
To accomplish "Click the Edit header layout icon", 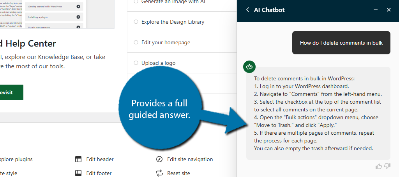I will pyautogui.click(x=78, y=159).
